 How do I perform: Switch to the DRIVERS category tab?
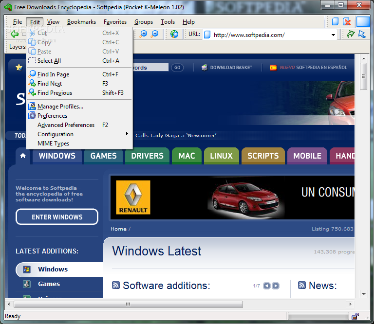[x=147, y=156]
